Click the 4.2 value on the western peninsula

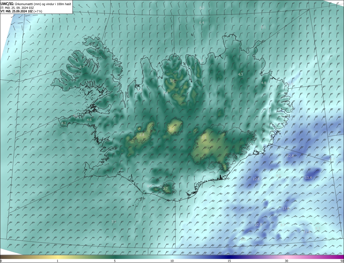point(64,123)
